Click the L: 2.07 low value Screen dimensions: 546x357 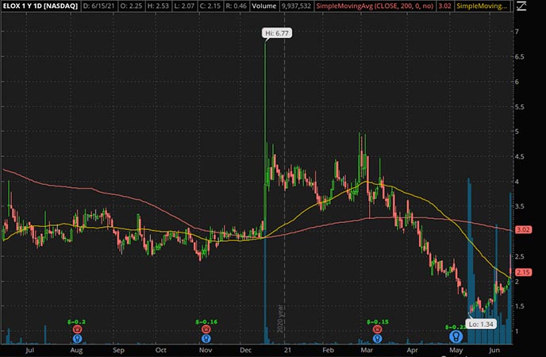(x=185, y=6)
